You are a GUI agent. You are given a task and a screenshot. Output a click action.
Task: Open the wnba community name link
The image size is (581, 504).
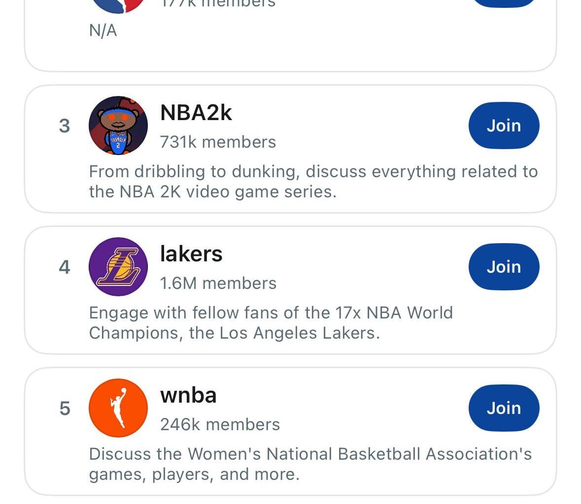pyautogui.click(x=188, y=394)
